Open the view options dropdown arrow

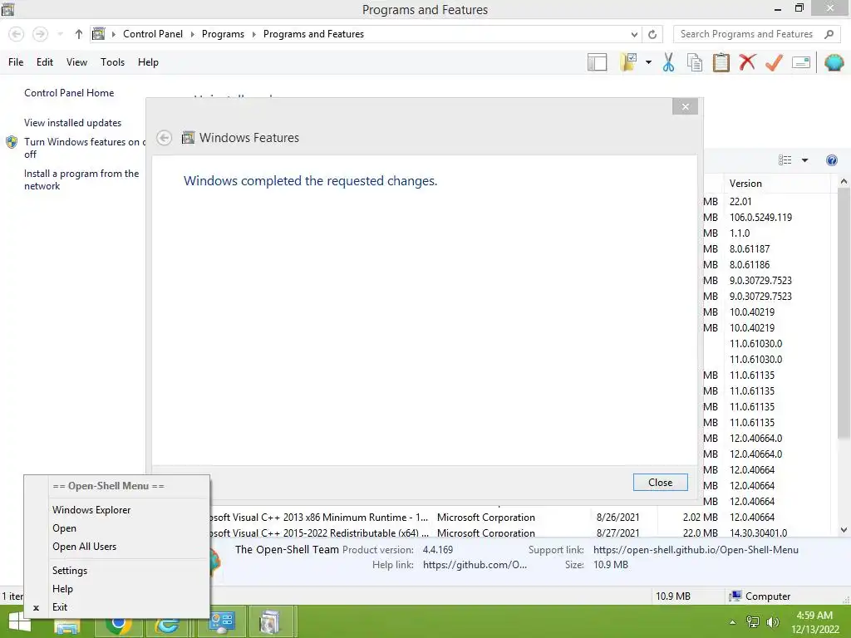tap(804, 160)
